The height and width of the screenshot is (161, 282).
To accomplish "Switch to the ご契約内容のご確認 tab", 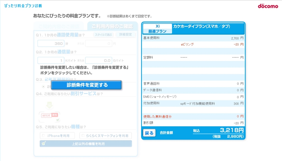I will pos(59,27).
